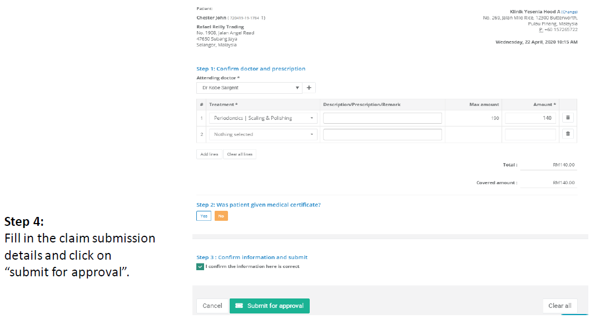
Task: Expand the Nothing selected treatment dropdown
Action: pyautogui.click(x=263, y=134)
